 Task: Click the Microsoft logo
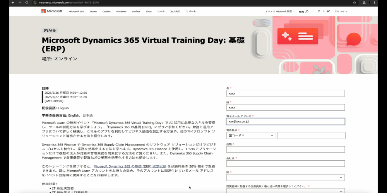(x=52, y=11)
